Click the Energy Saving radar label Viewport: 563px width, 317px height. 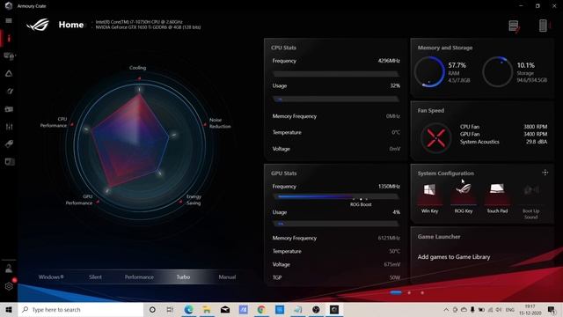point(194,200)
